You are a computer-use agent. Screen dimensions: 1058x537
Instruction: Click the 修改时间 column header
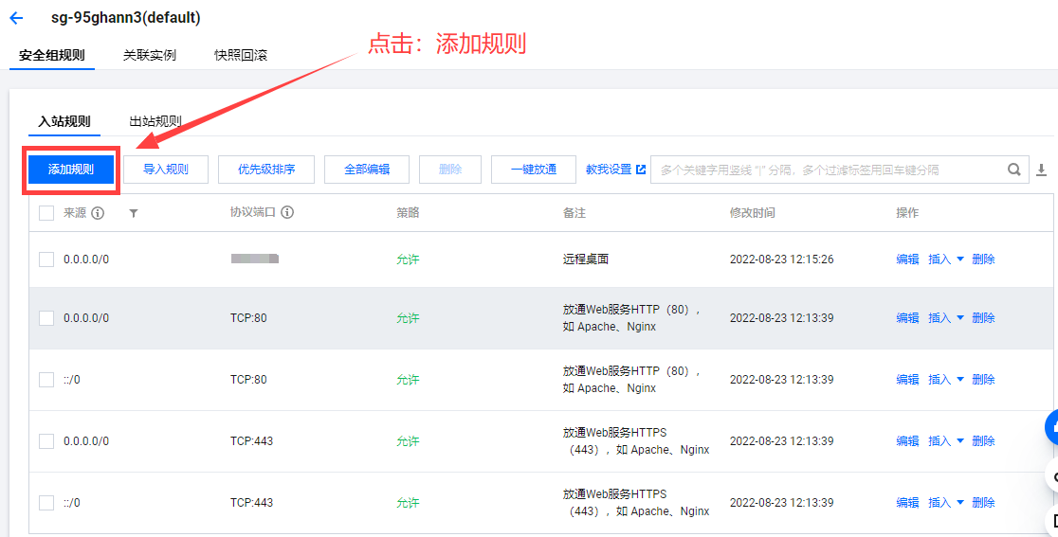point(753,213)
